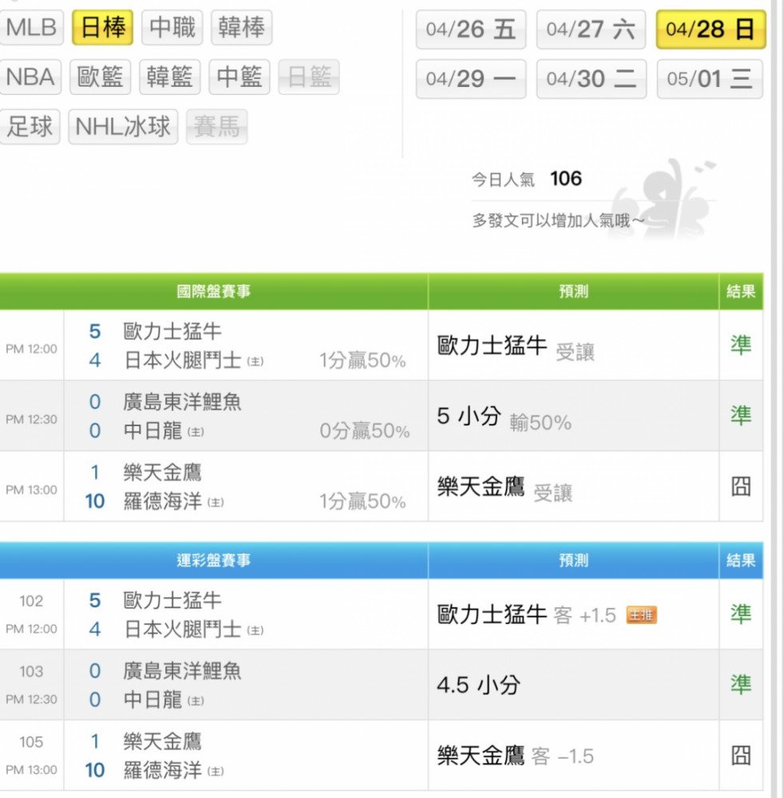Click 預測 header in the 國際盤 table

(x=574, y=291)
